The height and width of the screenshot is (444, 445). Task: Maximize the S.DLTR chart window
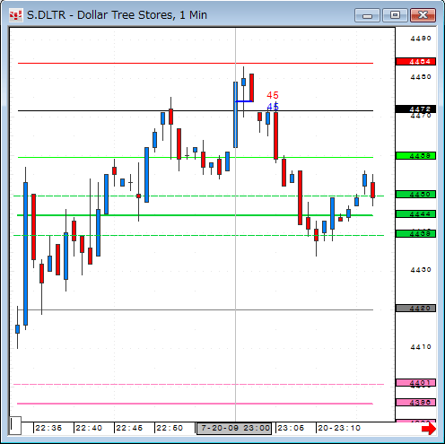click(x=395, y=15)
